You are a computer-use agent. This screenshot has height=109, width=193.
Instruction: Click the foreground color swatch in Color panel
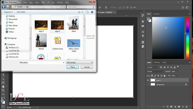pyautogui.click(x=148, y=19)
